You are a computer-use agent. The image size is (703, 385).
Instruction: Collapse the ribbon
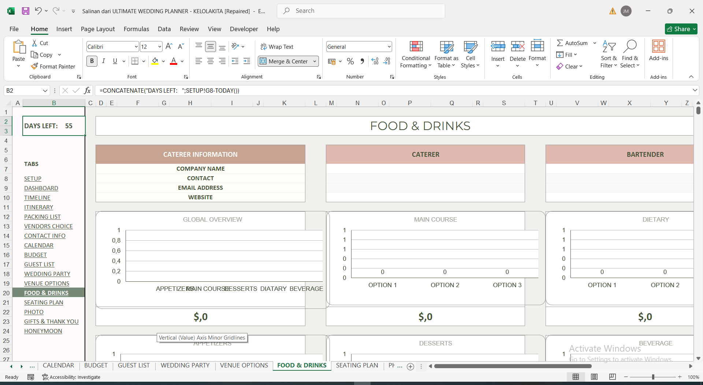pos(691,77)
